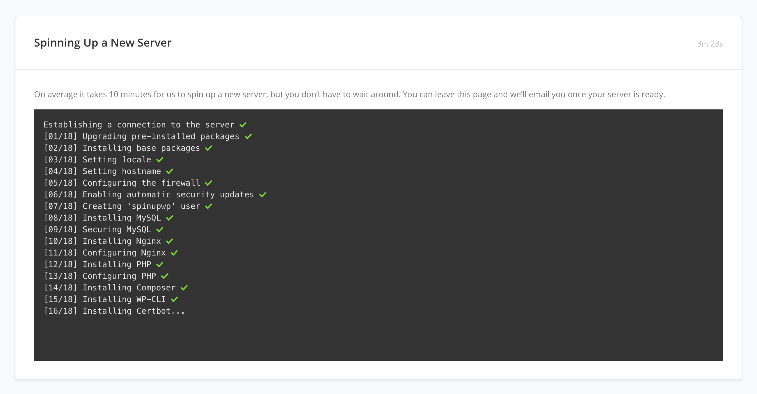
Task: Click '[03/18] Setting locale' text
Action: click(x=97, y=160)
